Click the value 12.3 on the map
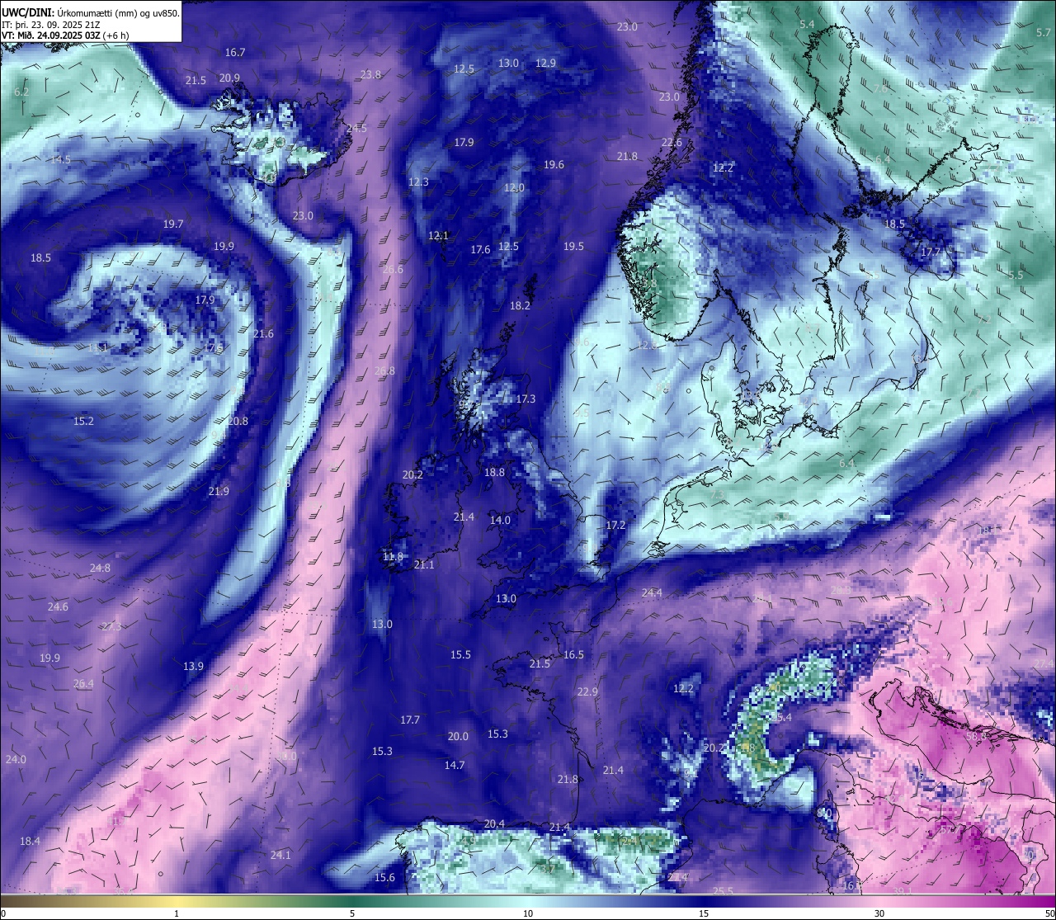Image resolution: width=1056 pixels, height=920 pixels. click(x=418, y=182)
